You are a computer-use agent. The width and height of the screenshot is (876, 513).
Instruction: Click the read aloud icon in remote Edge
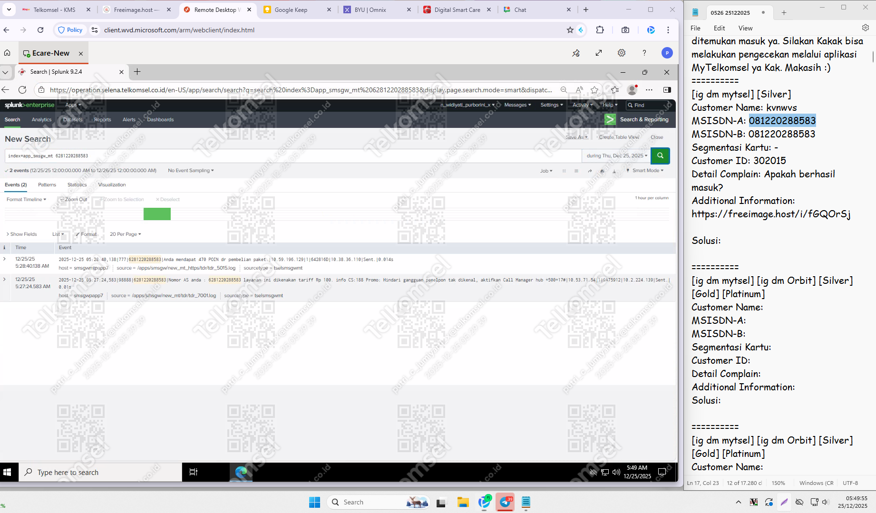pos(579,90)
